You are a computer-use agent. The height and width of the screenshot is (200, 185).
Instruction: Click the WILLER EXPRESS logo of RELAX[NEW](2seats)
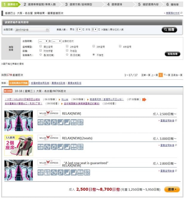[49, 138]
